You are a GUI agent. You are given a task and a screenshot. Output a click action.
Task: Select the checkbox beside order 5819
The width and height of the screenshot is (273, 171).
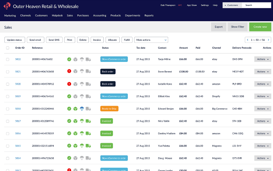(x=8, y=96)
